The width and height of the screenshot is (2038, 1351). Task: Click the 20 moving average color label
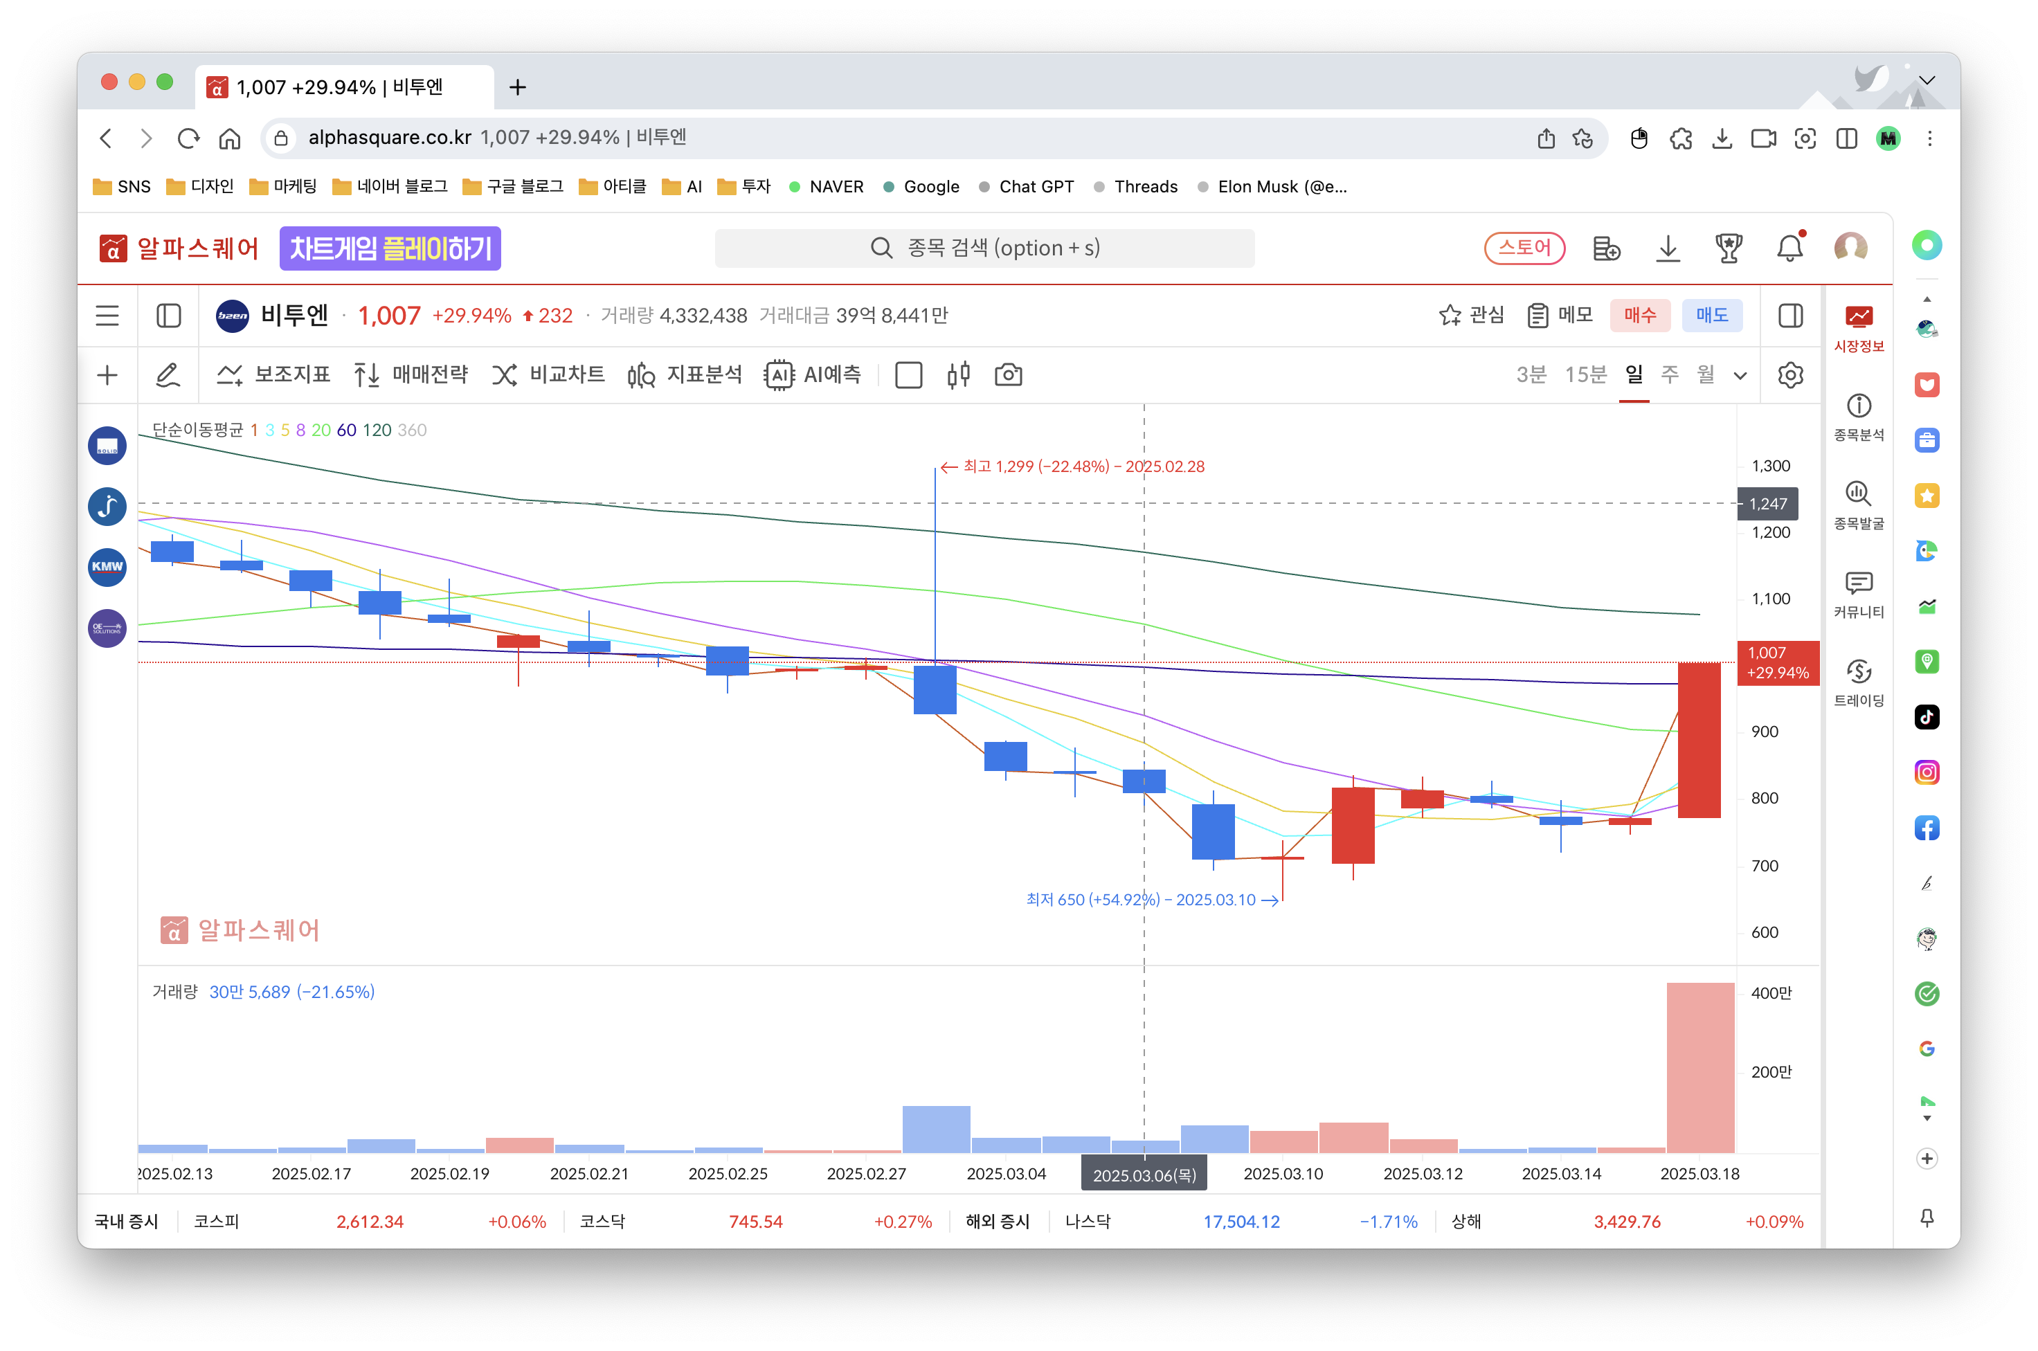coord(321,430)
